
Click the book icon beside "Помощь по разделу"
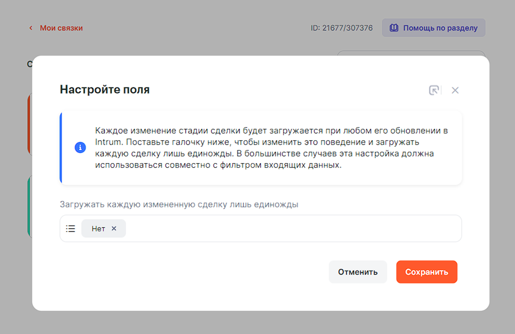[x=394, y=28]
